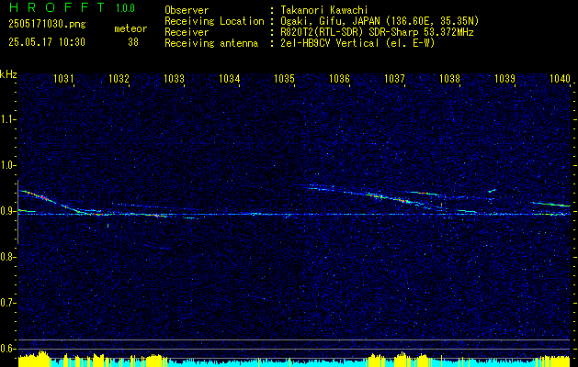This screenshot has width=578, height=367.
Task: Select the file name 2505171030.png
Action: 47,25
